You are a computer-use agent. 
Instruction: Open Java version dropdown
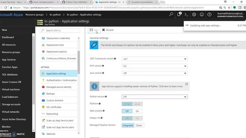pos(155,73)
